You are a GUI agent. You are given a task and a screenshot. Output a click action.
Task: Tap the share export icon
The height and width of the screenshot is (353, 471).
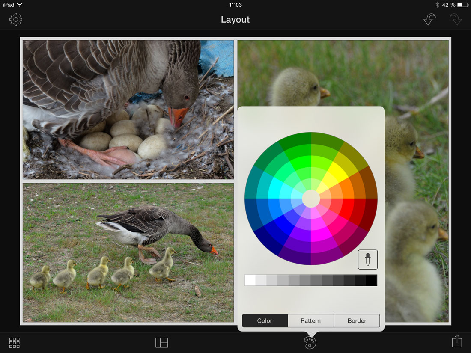point(457,341)
